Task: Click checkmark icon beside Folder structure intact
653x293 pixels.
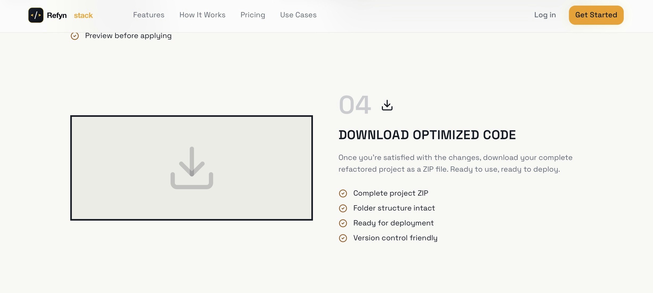Action: (343, 208)
